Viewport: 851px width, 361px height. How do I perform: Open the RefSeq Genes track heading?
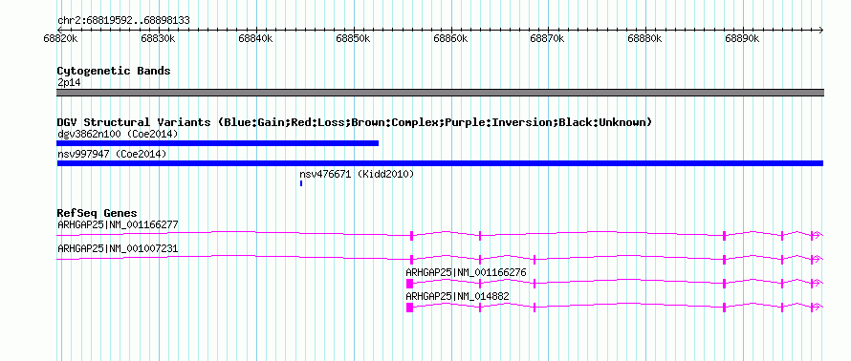click(98, 214)
